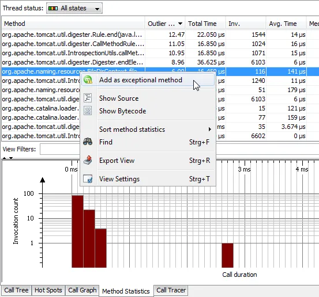Click the Show Bytecode icon
Image resolution: width=319 pixels, height=297 pixels.
point(88,111)
